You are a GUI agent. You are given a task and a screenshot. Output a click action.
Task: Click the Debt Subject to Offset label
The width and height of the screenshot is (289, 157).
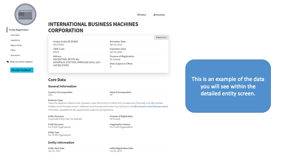(121, 64)
